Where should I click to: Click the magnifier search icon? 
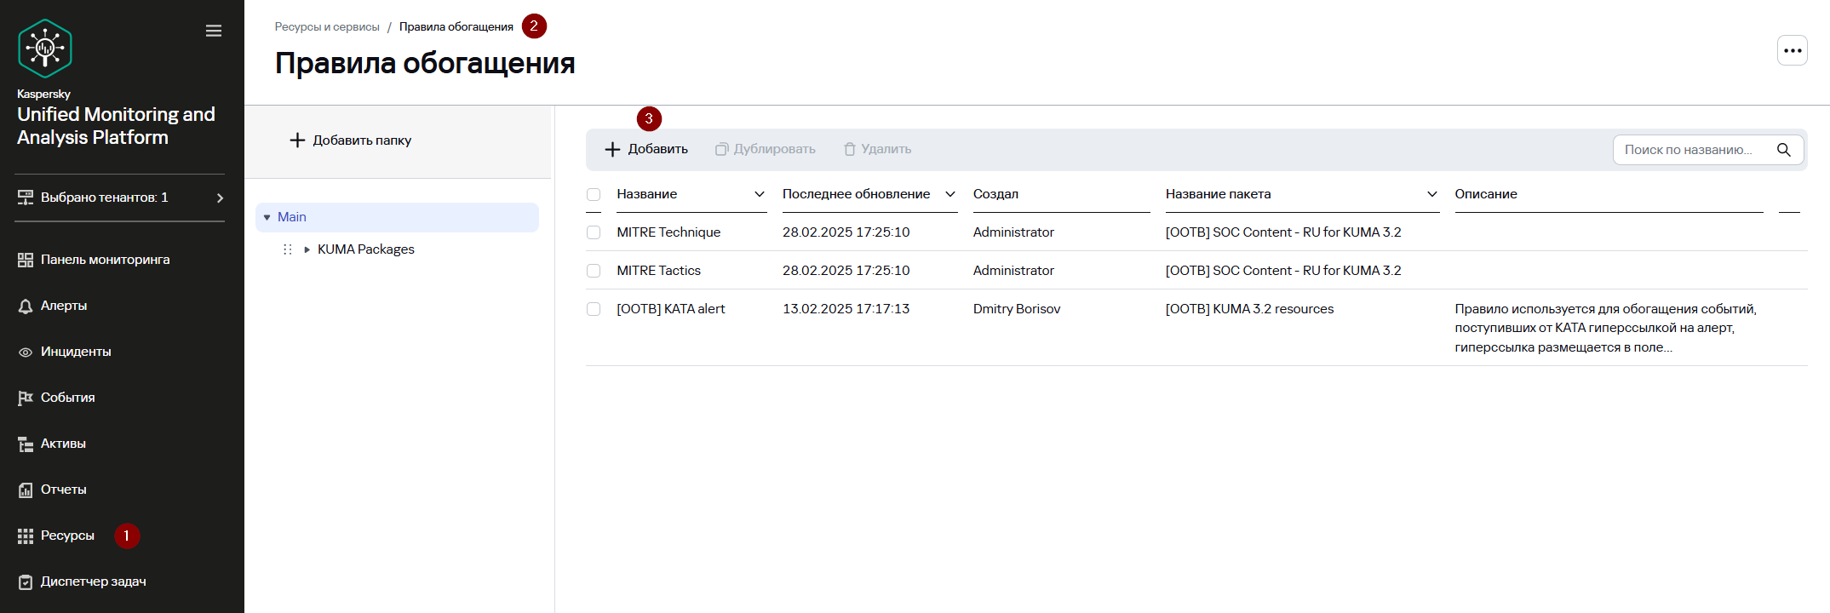point(1784,150)
